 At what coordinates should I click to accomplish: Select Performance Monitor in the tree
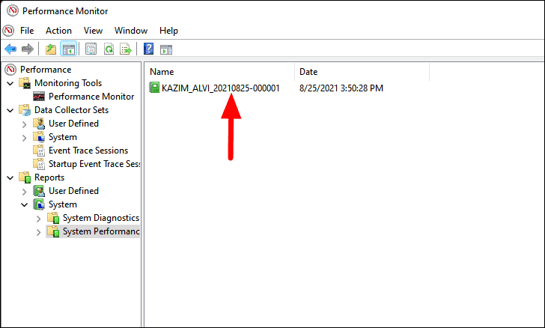[91, 97]
